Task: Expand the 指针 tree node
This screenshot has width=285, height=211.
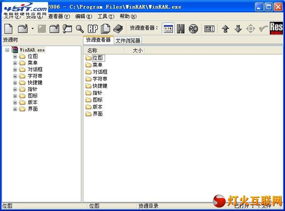Action: 15,89
